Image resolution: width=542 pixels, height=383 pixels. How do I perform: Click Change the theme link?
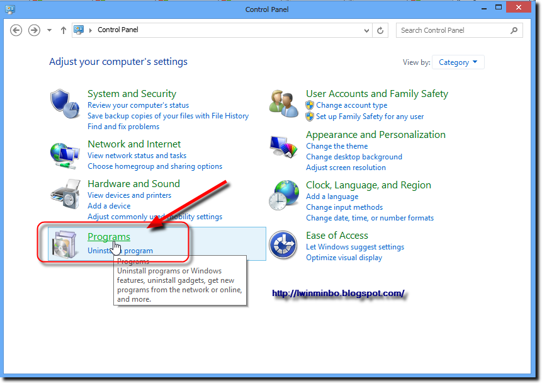[337, 146]
